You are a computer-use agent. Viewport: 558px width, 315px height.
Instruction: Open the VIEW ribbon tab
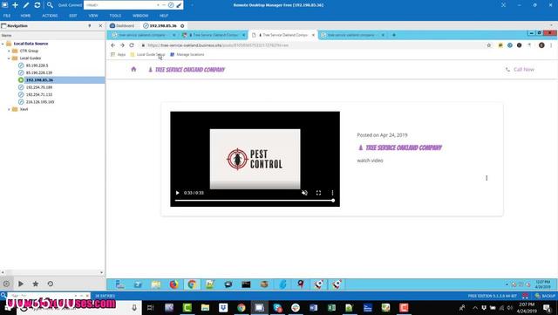tap(93, 16)
